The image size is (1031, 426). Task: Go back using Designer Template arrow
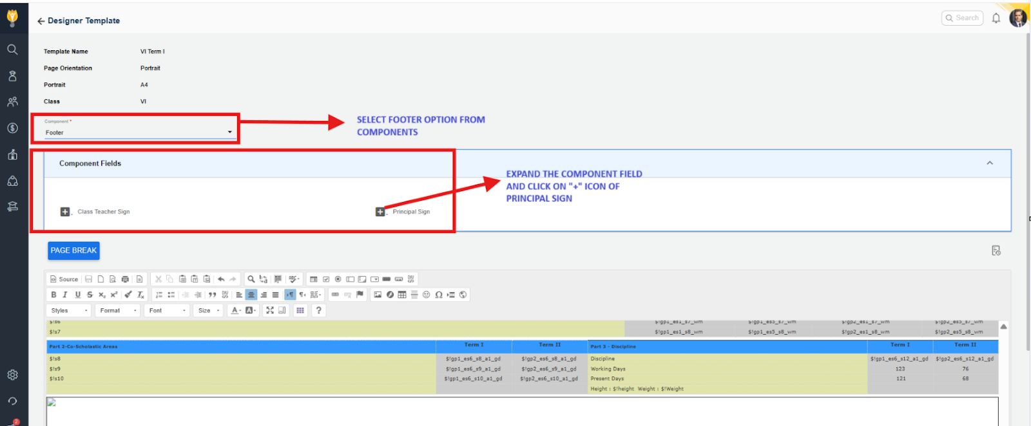pyautogui.click(x=41, y=21)
